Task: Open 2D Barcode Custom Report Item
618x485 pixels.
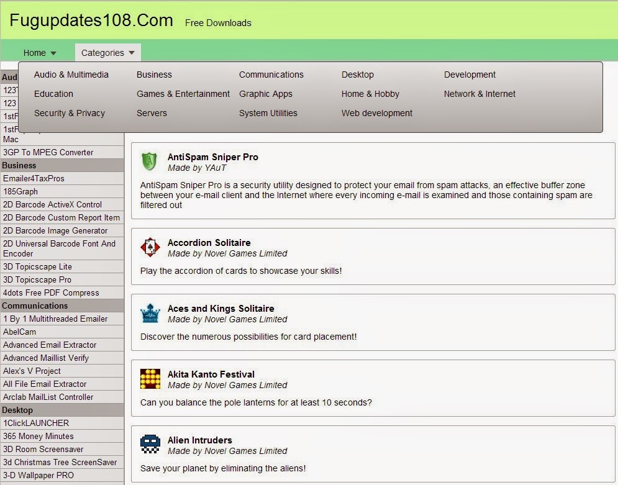Action: pyautogui.click(x=62, y=217)
